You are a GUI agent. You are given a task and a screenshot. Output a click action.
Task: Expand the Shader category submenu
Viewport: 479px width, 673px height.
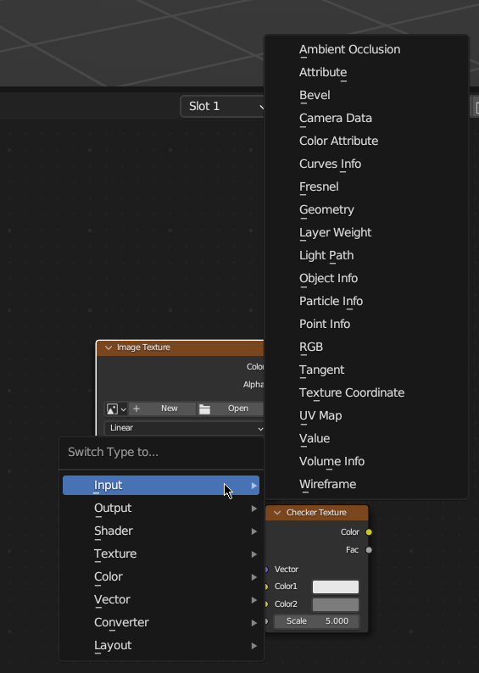pos(161,531)
